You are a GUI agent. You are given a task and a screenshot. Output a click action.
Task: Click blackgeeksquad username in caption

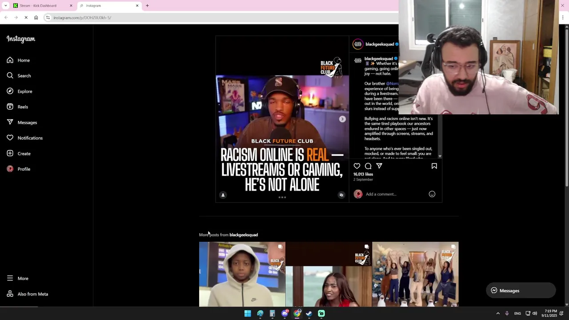pyautogui.click(x=379, y=59)
